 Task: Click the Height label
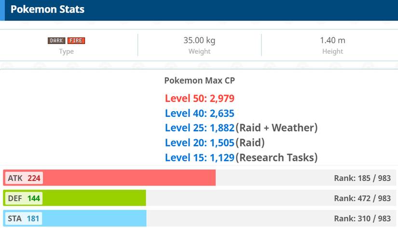coord(332,51)
